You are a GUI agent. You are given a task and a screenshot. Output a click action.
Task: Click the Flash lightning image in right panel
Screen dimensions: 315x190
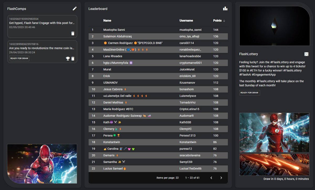(274, 133)
